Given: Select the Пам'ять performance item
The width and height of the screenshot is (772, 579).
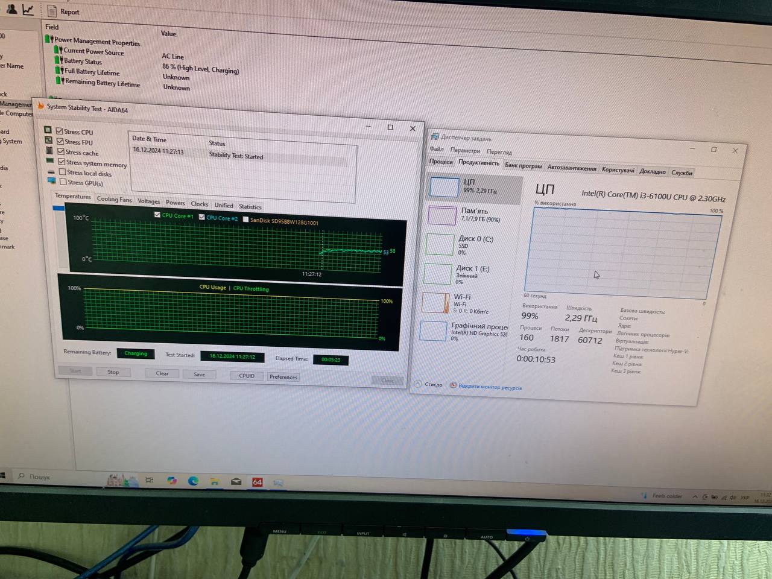Looking at the screenshot, I should click(x=473, y=215).
